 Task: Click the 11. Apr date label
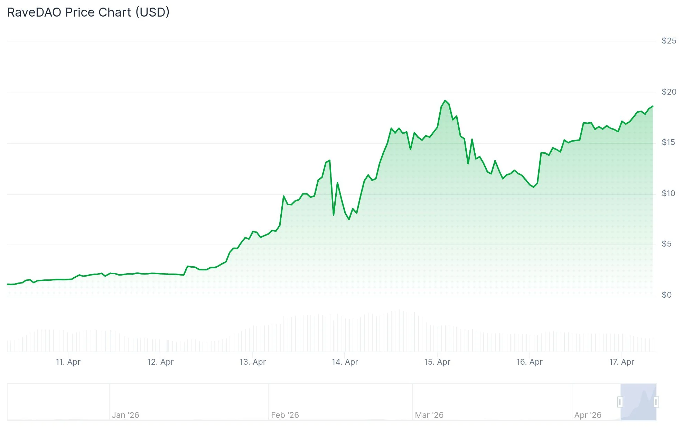(x=68, y=362)
